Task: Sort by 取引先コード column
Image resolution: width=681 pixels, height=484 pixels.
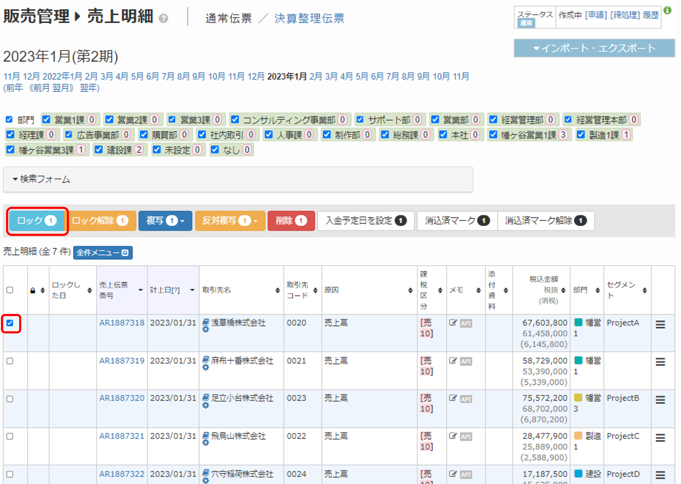Action: tap(315, 291)
